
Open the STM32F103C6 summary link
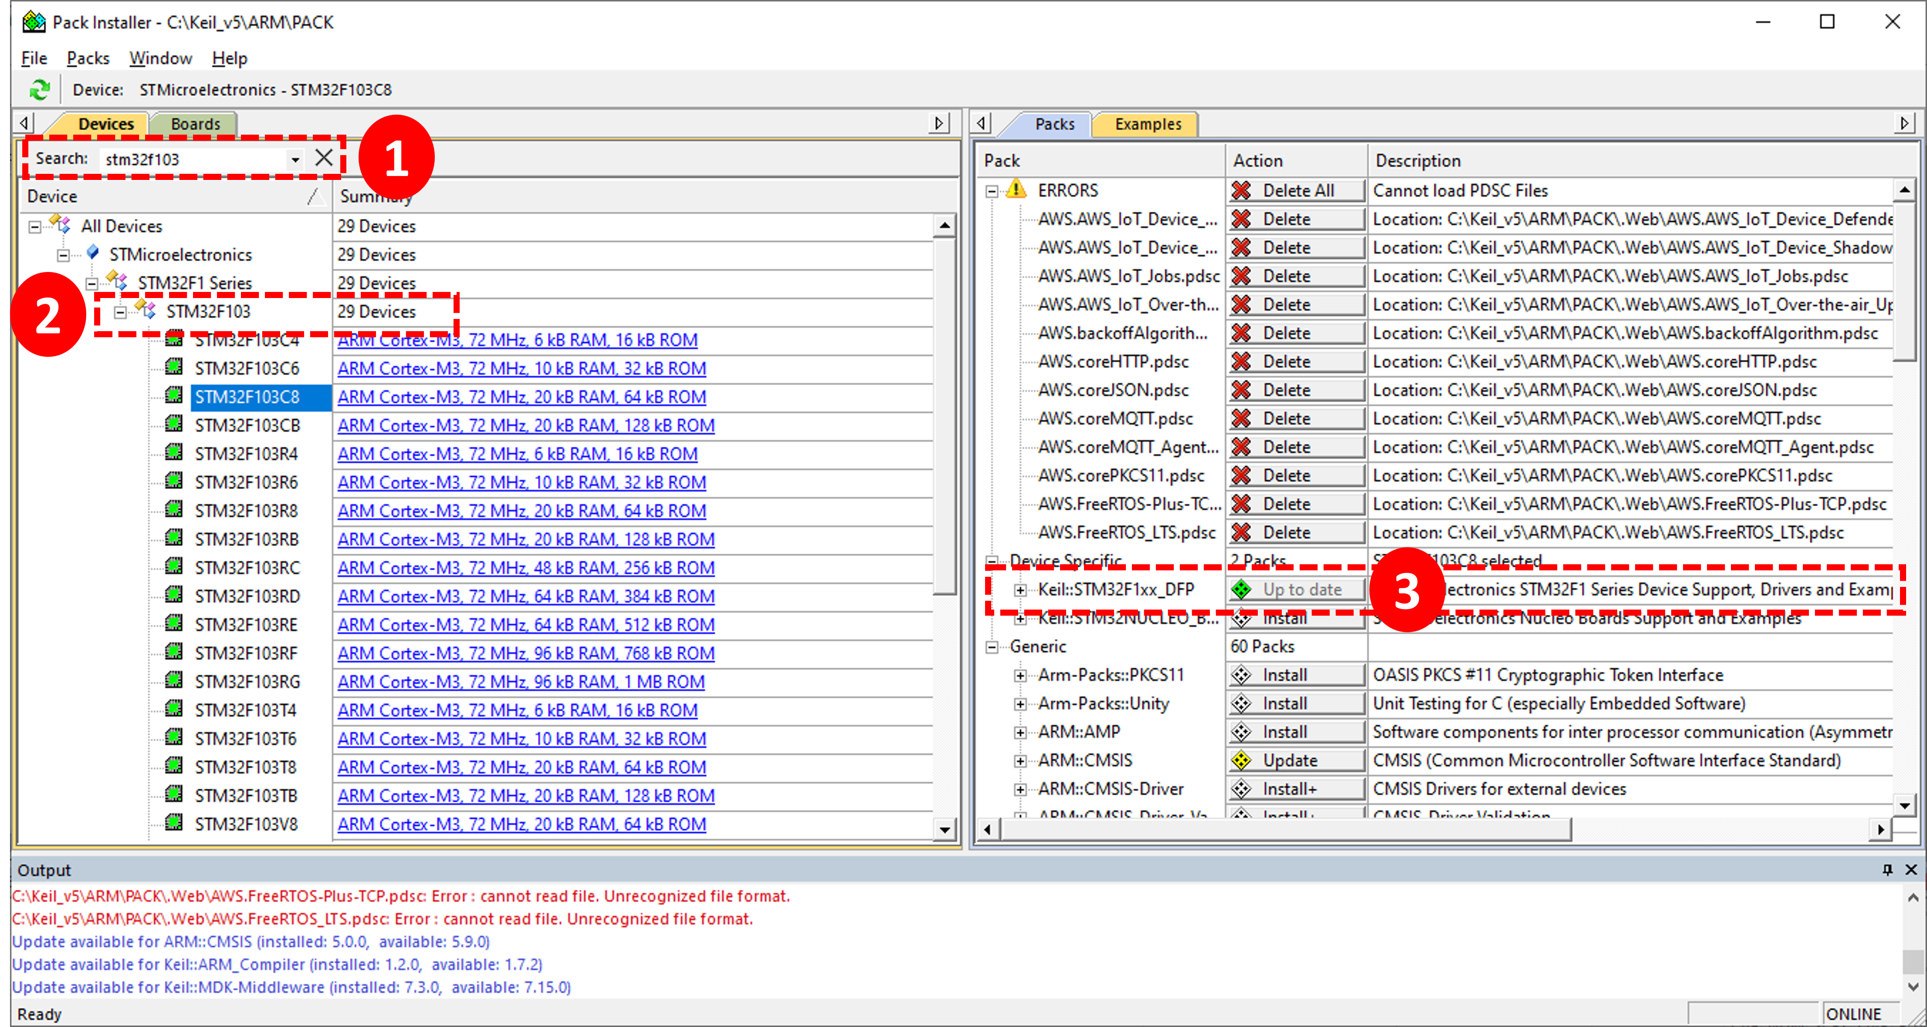[x=522, y=369]
